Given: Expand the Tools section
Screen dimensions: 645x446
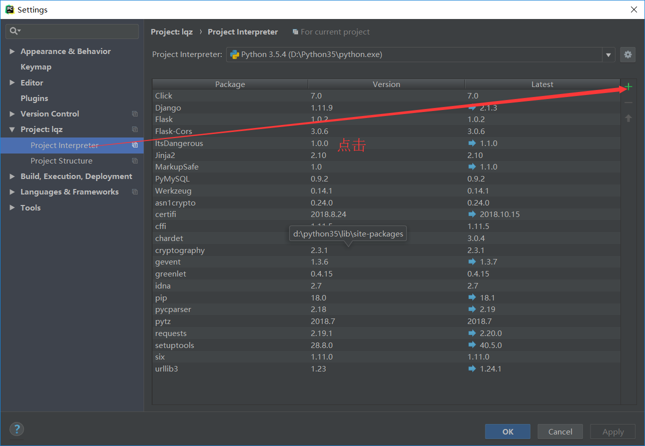Looking at the screenshot, I should click(12, 208).
